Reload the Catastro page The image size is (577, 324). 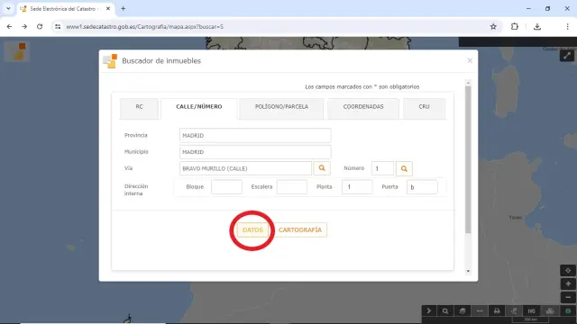pos(40,26)
